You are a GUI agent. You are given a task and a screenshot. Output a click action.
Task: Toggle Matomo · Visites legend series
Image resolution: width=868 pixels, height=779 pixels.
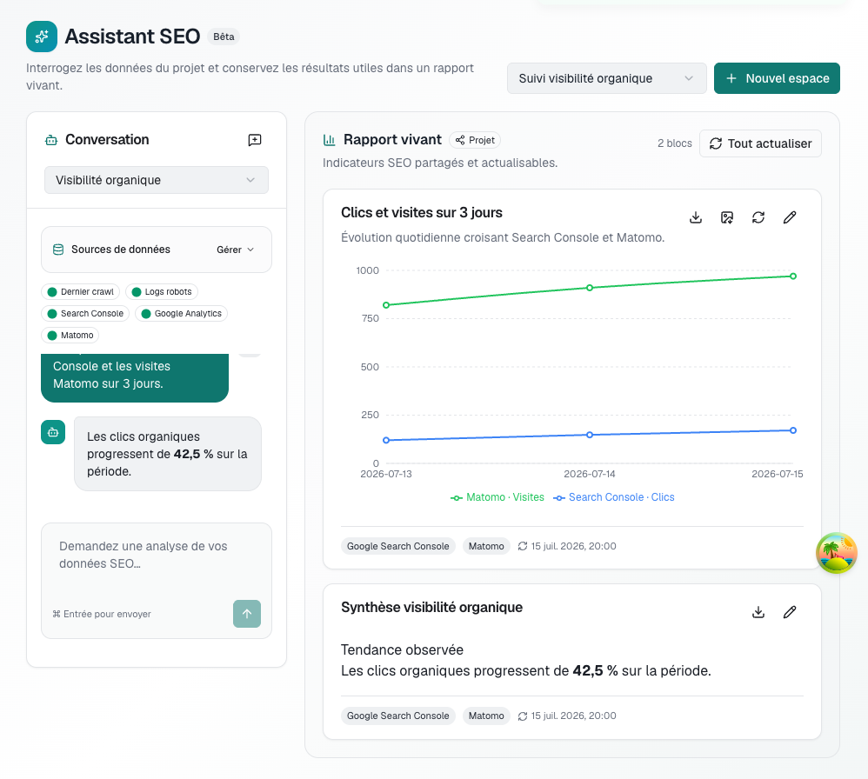497,497
